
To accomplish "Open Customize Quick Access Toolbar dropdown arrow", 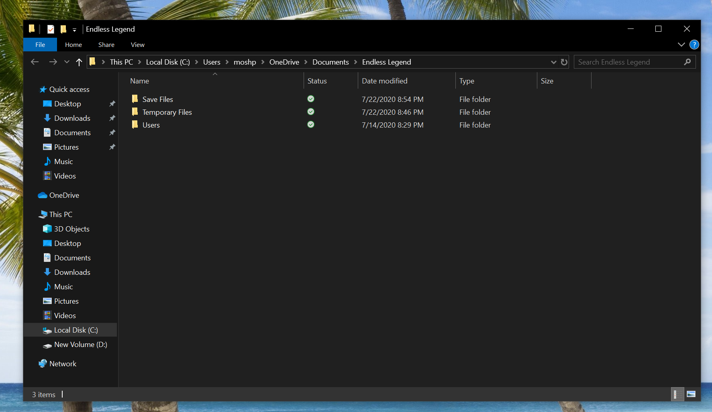I will point(74,30).
